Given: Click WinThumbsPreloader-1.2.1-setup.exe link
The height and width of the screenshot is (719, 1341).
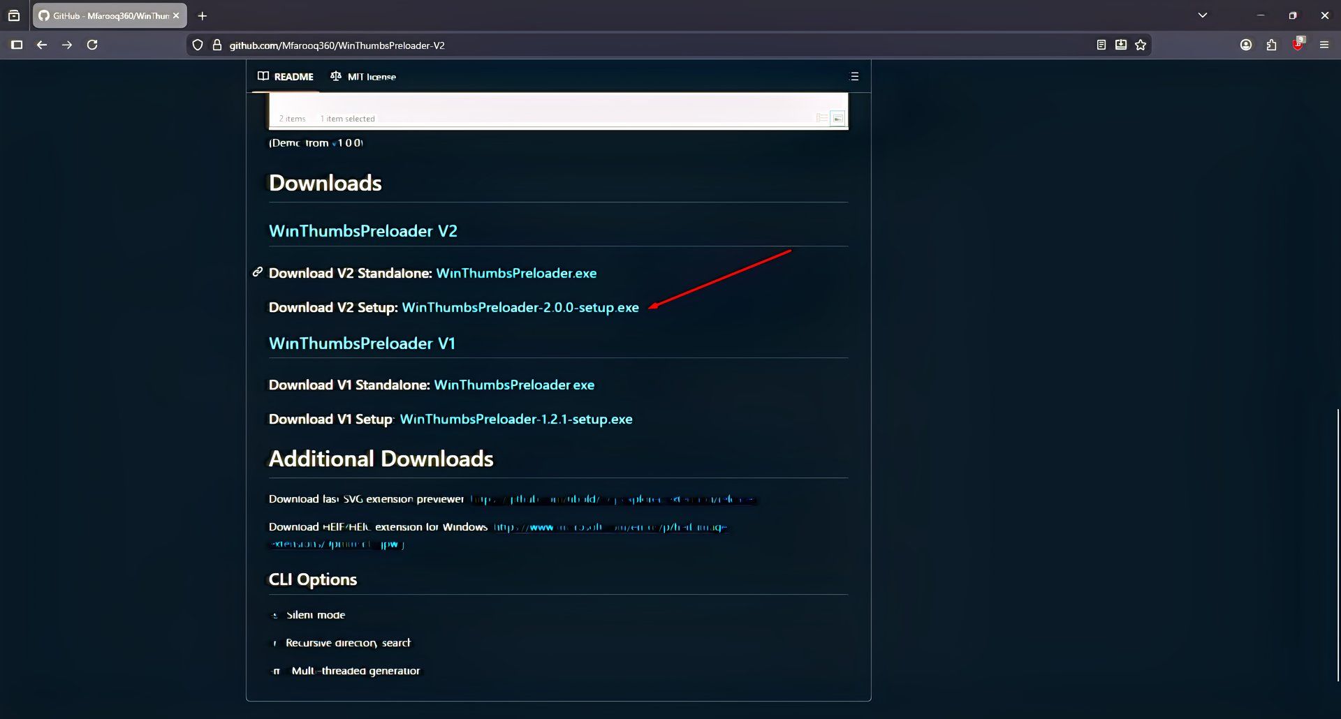Looking at the screenshot, I should coord(516,419).
